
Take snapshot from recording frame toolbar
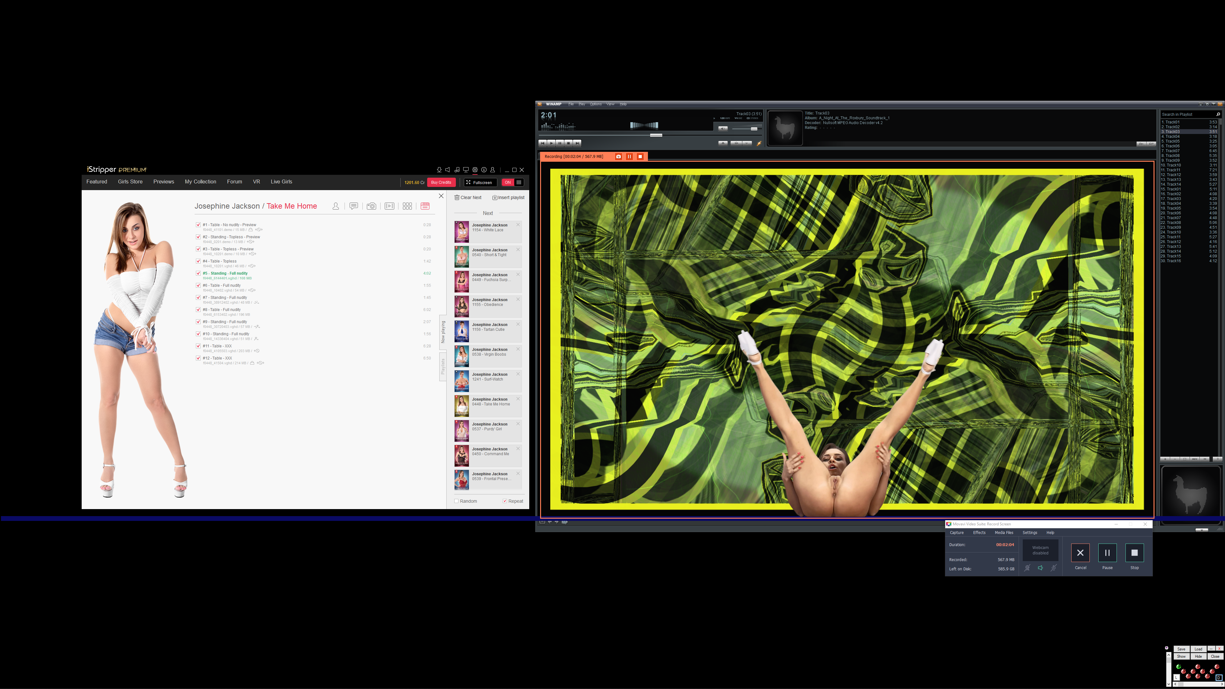[618, 156]
